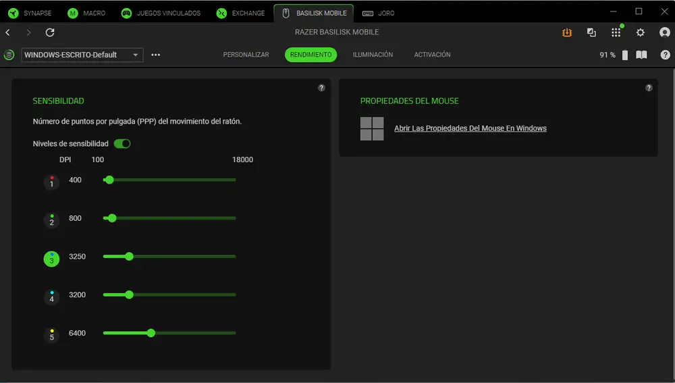Click the orange chip notification icon
675x383 pixels.
tap(567, 32)
